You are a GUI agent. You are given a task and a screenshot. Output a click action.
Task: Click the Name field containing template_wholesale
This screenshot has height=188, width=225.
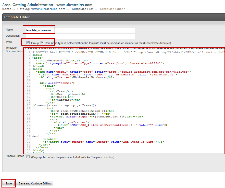pos(80,30)
